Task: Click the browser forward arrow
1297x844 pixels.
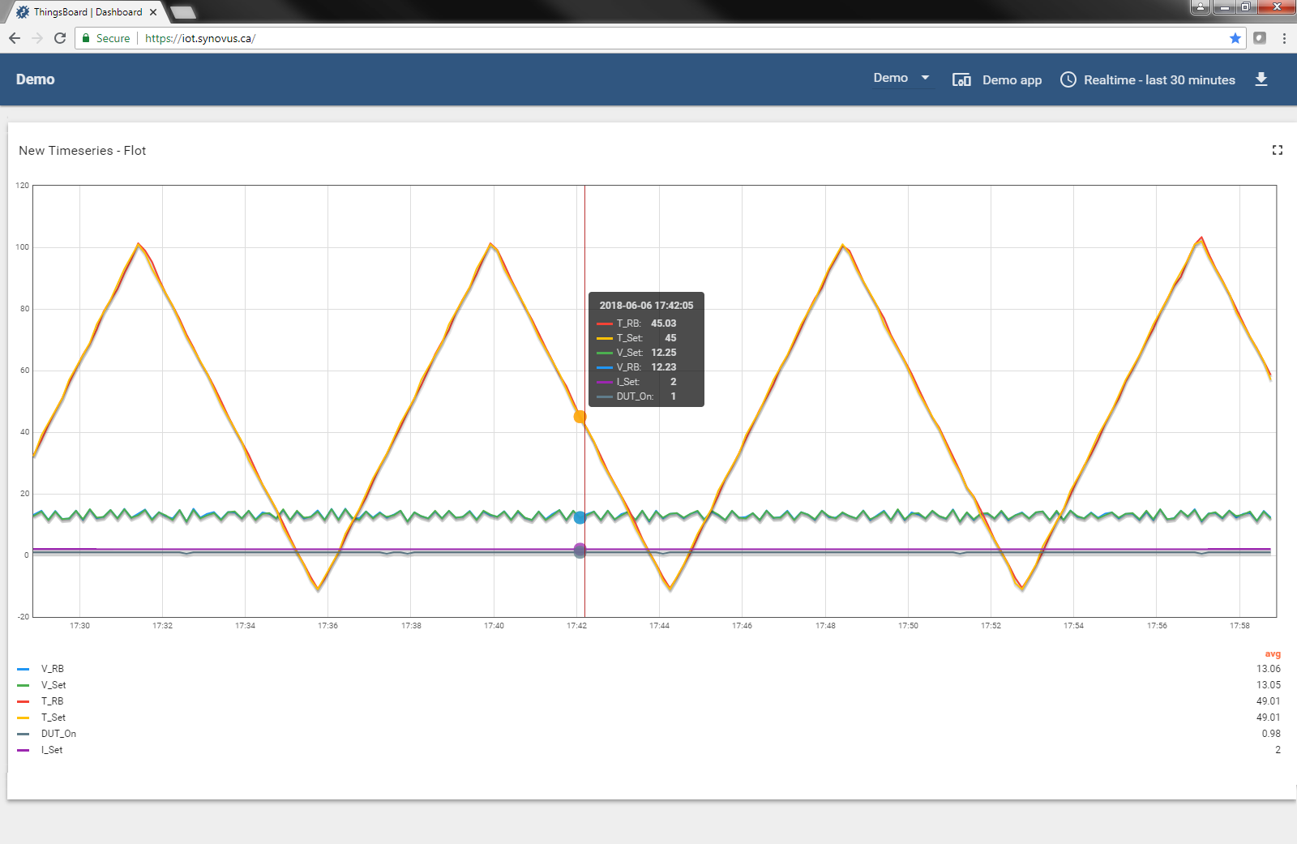Action: (37, 38)
